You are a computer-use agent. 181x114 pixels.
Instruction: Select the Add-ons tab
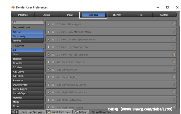coord(93,15)
